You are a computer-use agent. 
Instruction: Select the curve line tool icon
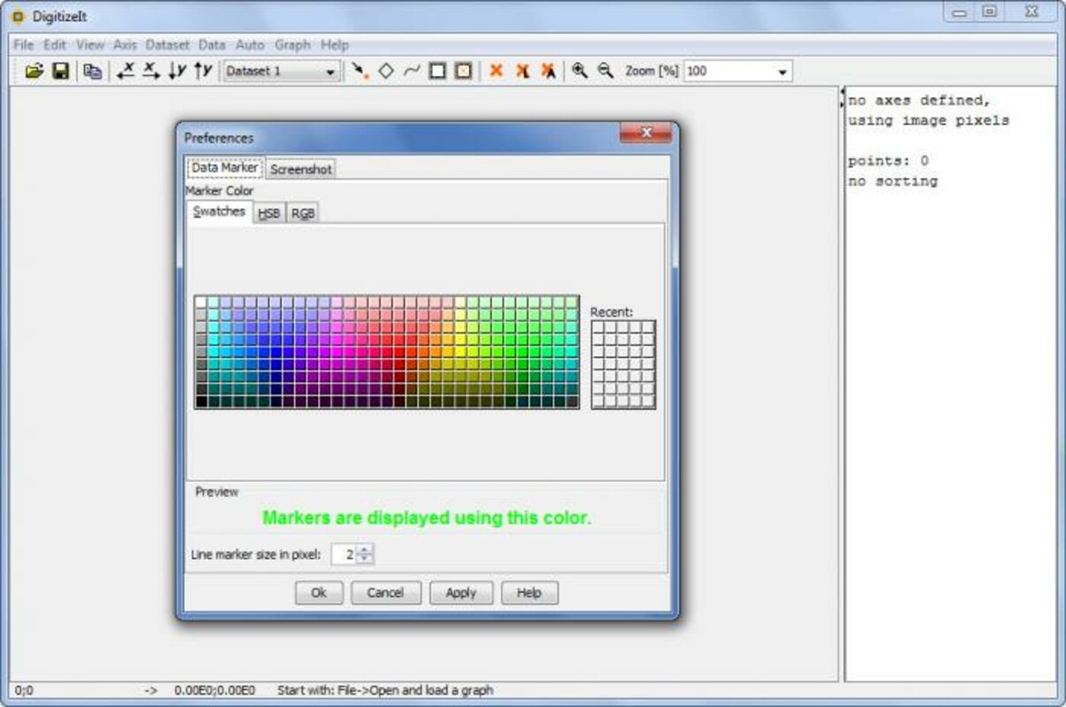point(412,72)
